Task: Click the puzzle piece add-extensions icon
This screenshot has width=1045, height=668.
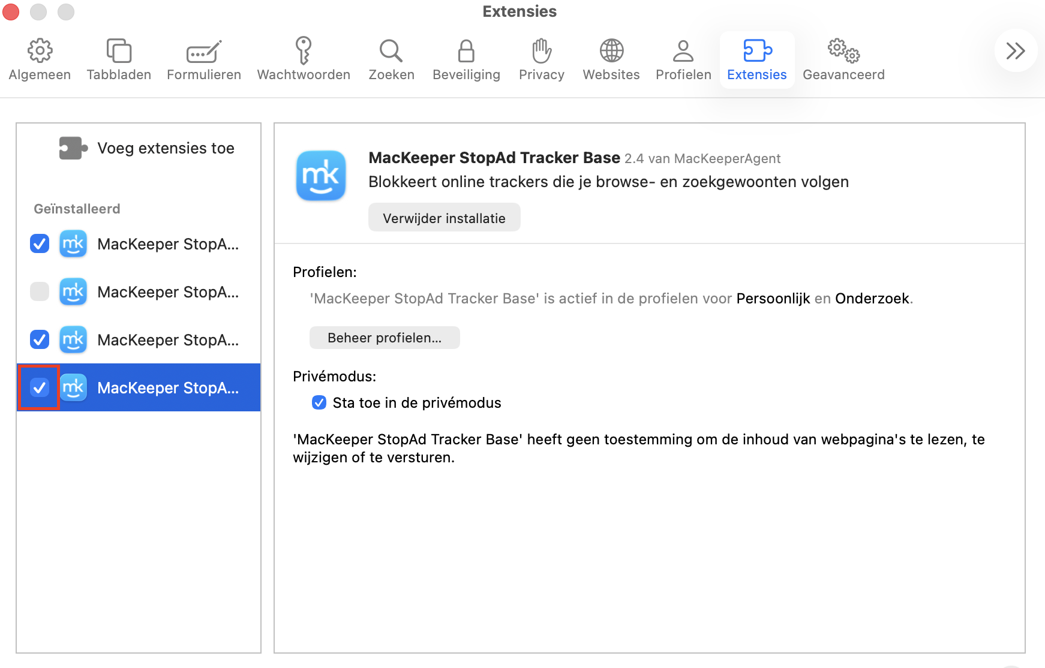Action: [73, 148]
